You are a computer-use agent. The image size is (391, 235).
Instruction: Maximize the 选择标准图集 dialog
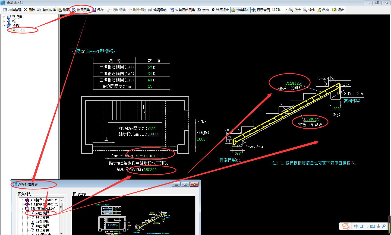185,184
